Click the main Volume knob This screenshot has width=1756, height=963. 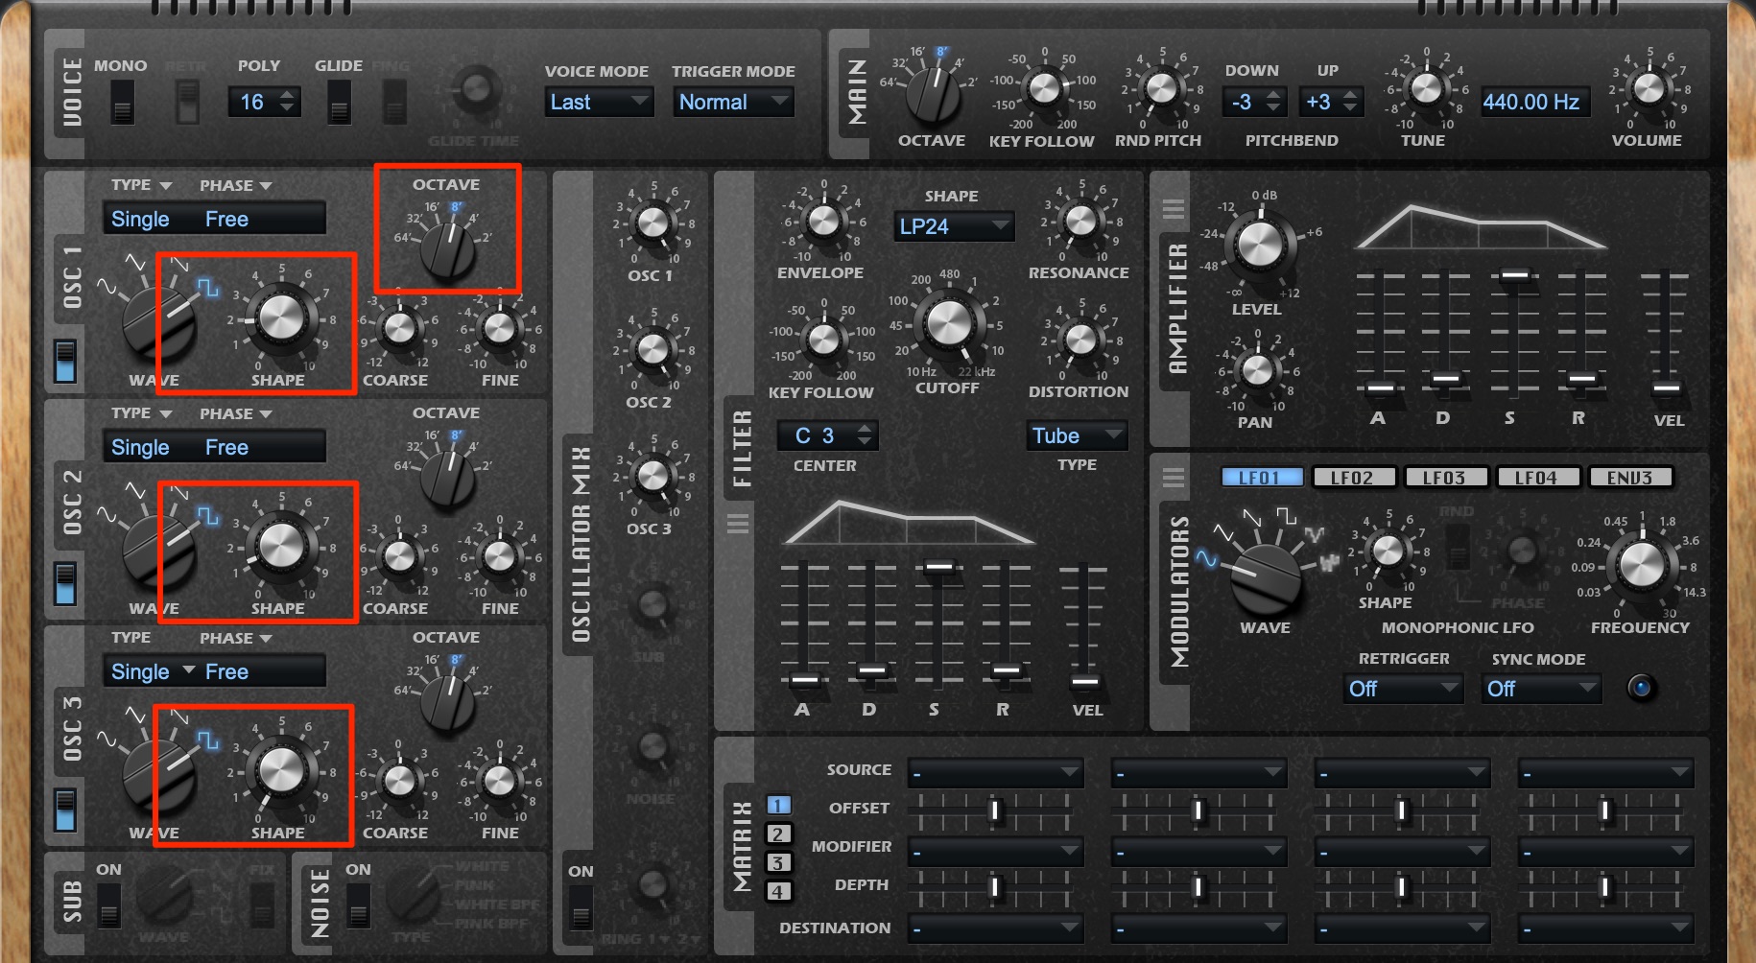[1649, 88]
